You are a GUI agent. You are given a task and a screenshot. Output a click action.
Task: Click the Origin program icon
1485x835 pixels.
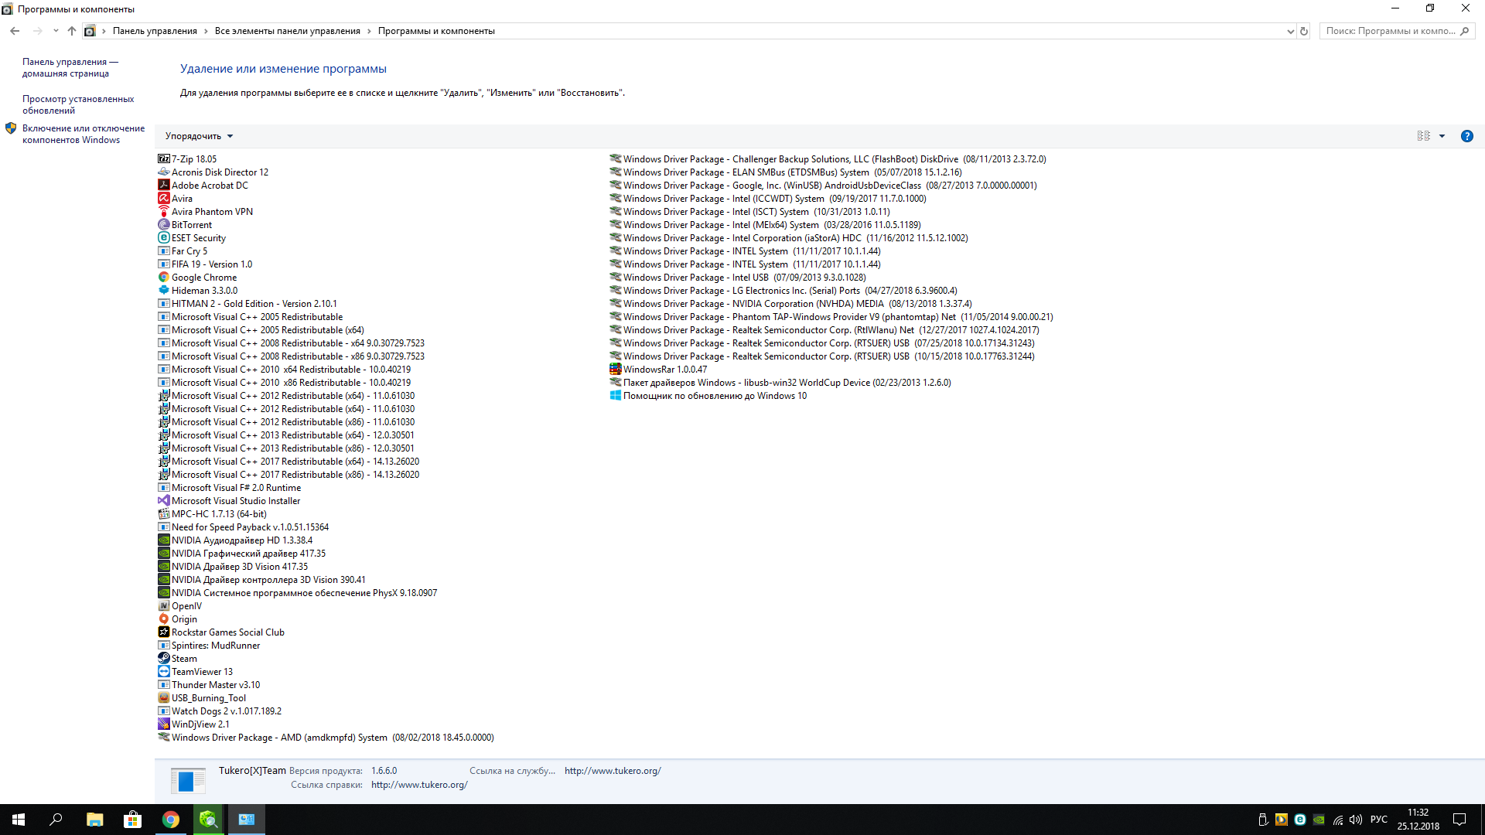pos(163,619)
